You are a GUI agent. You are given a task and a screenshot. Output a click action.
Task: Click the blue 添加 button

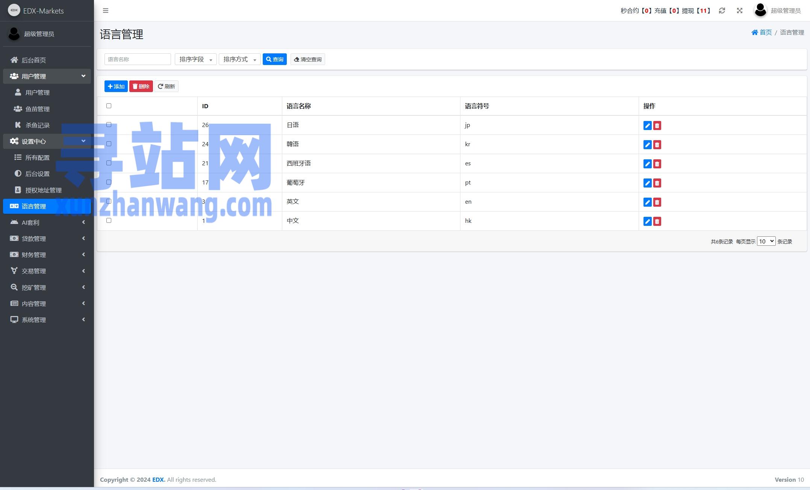tap(116, 86)
